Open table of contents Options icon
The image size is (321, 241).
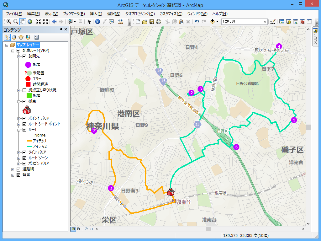pyautogui.click(x=36, y=37)
